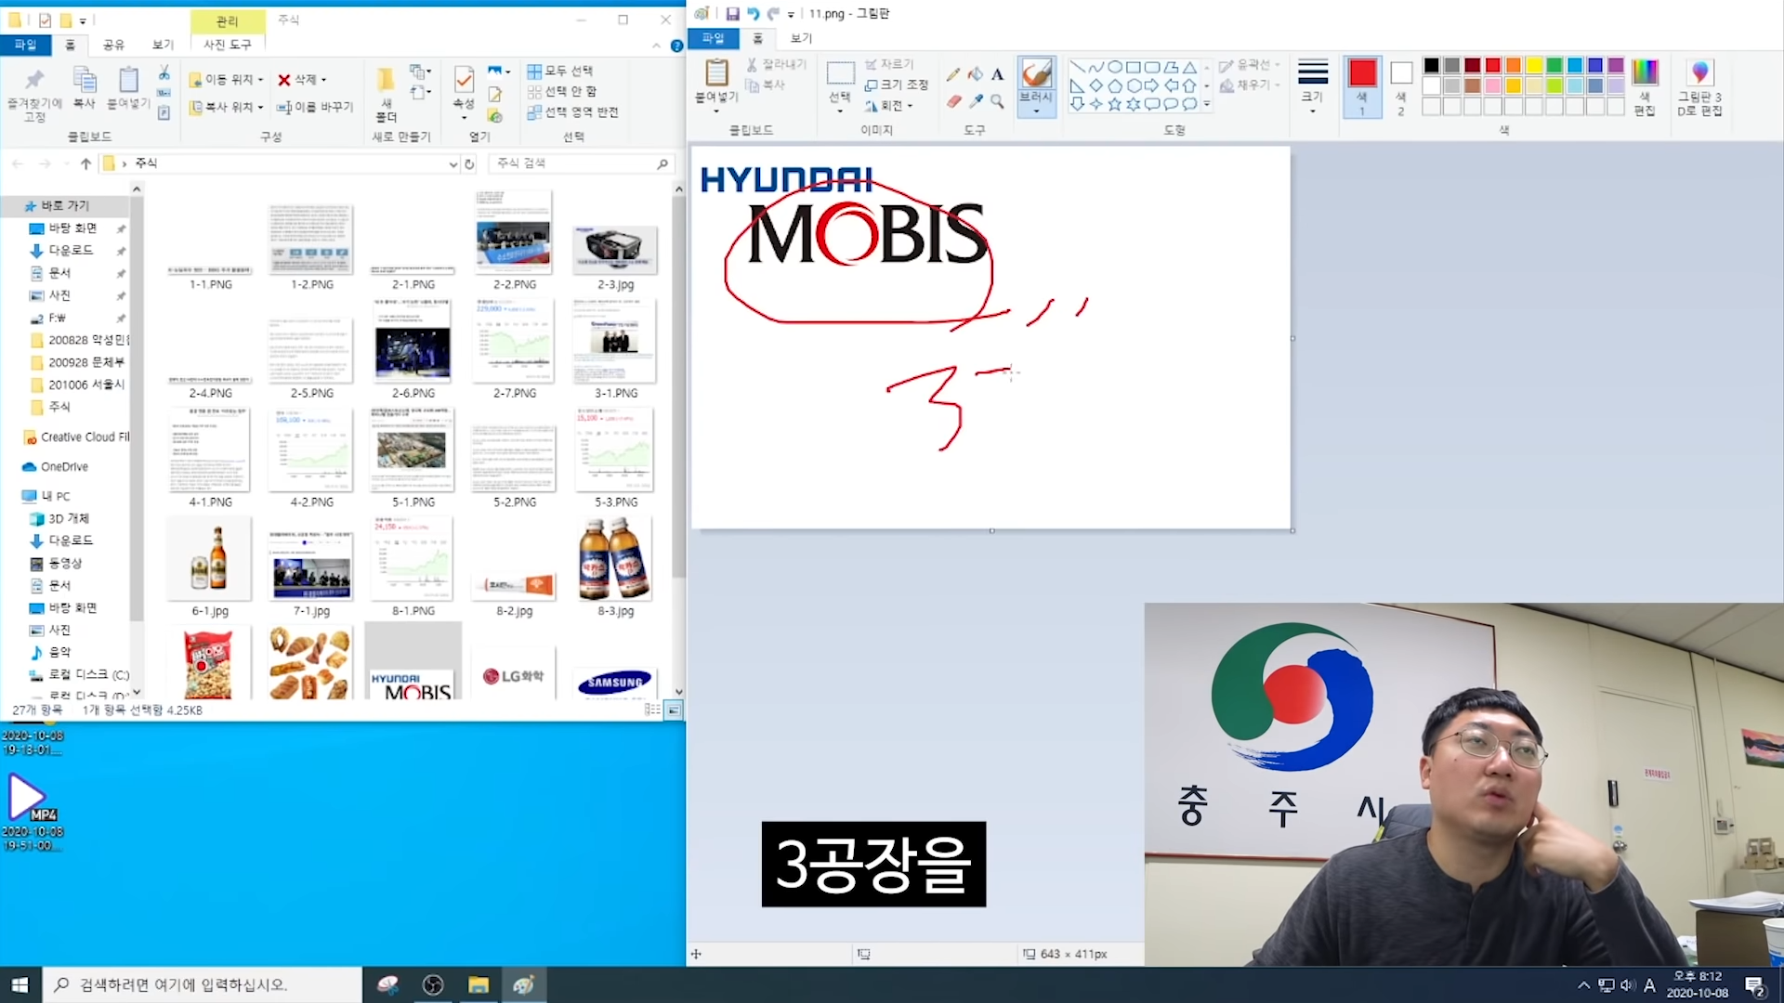This screenshot has height=1003, width=1784.
Task: Expand the Explorer address bar dropdown
Action: point(453,163)
